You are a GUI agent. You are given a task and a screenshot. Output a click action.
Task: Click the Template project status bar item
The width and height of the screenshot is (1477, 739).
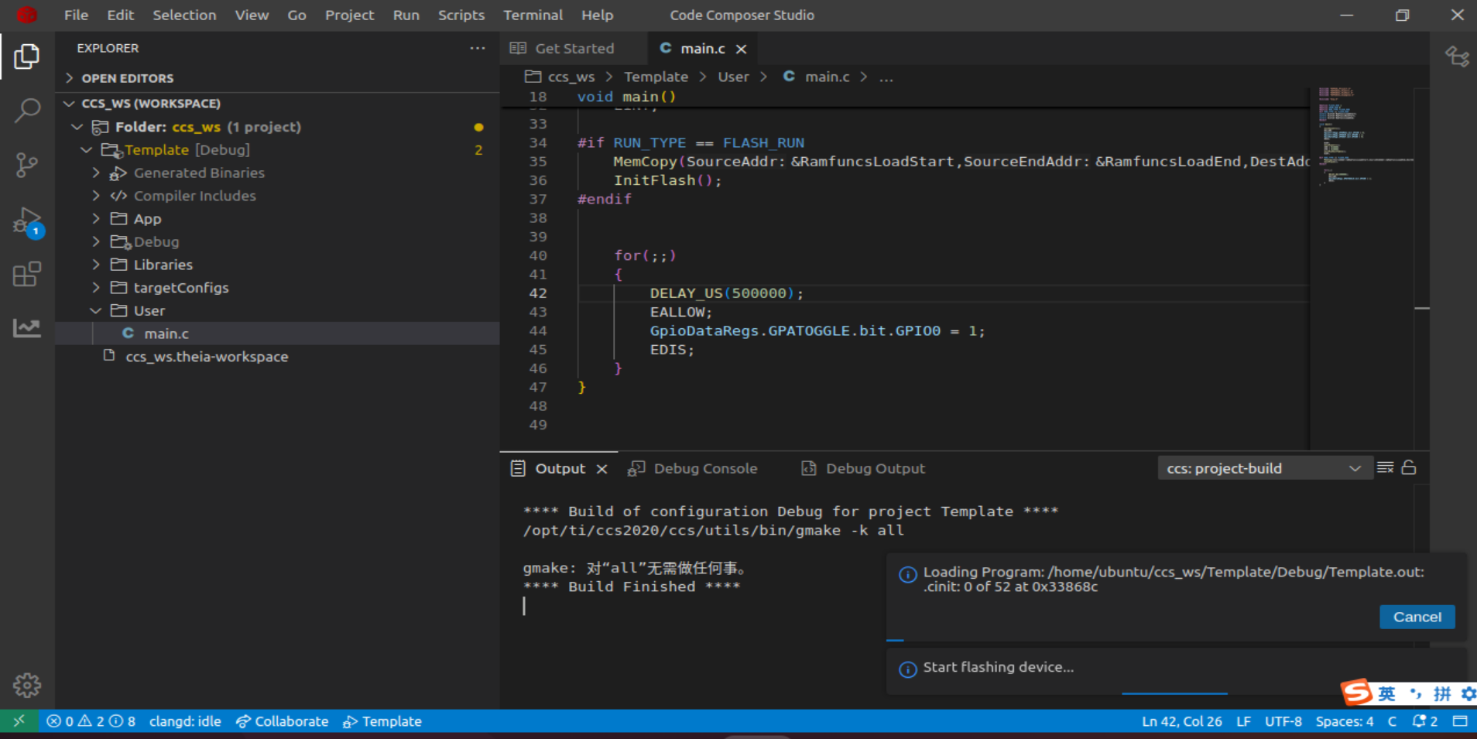click(382, 721)
